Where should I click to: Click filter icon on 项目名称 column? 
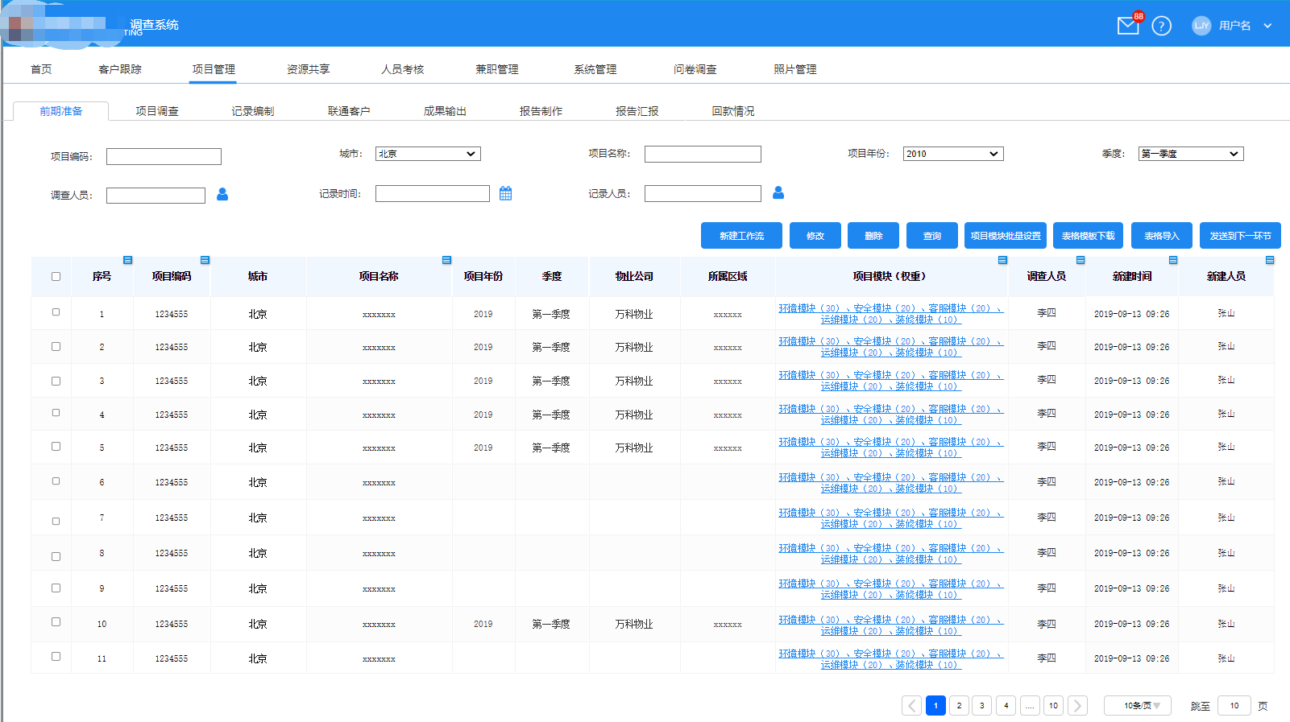point(446,260)
